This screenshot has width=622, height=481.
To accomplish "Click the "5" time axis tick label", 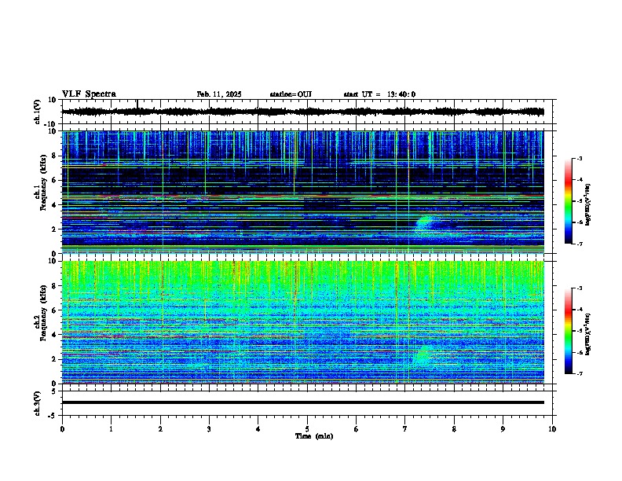I will (307, 429).
